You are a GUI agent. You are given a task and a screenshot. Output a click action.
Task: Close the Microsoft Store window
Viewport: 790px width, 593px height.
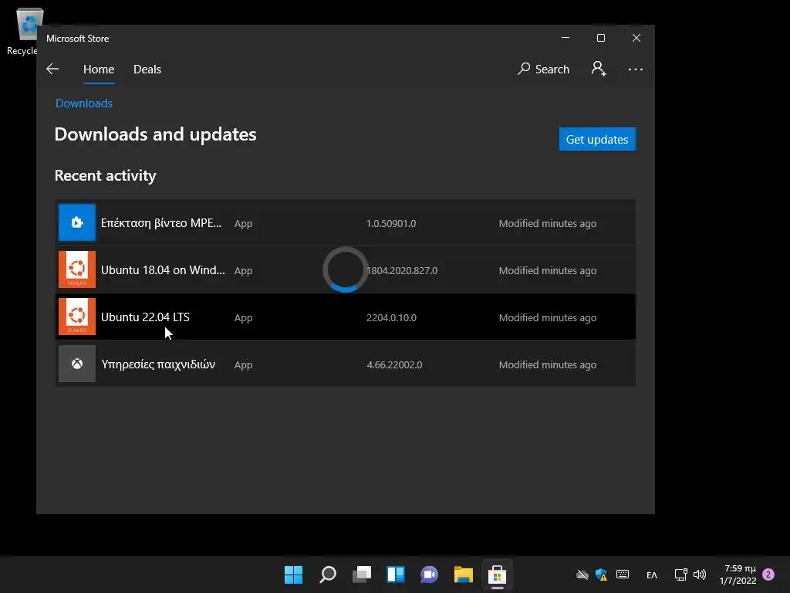click(636, 38)
